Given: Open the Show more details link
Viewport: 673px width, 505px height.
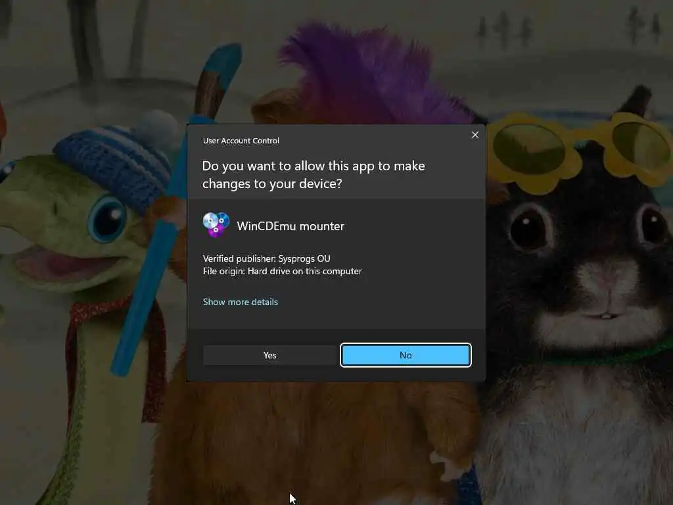Looking at the screenshot, I should coord(241,302).
